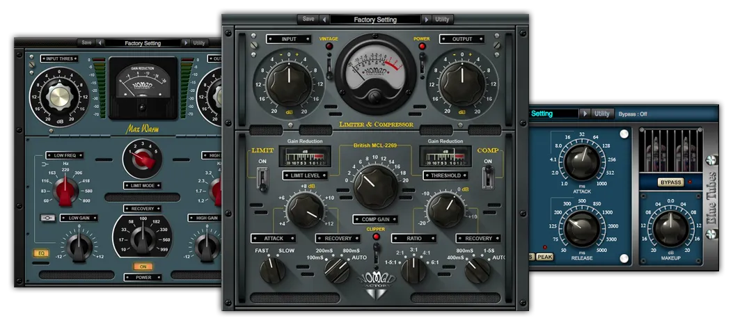Click the limiter RECOVERY knob with 100mS marking
733x325 pixels.
[337, 270]
